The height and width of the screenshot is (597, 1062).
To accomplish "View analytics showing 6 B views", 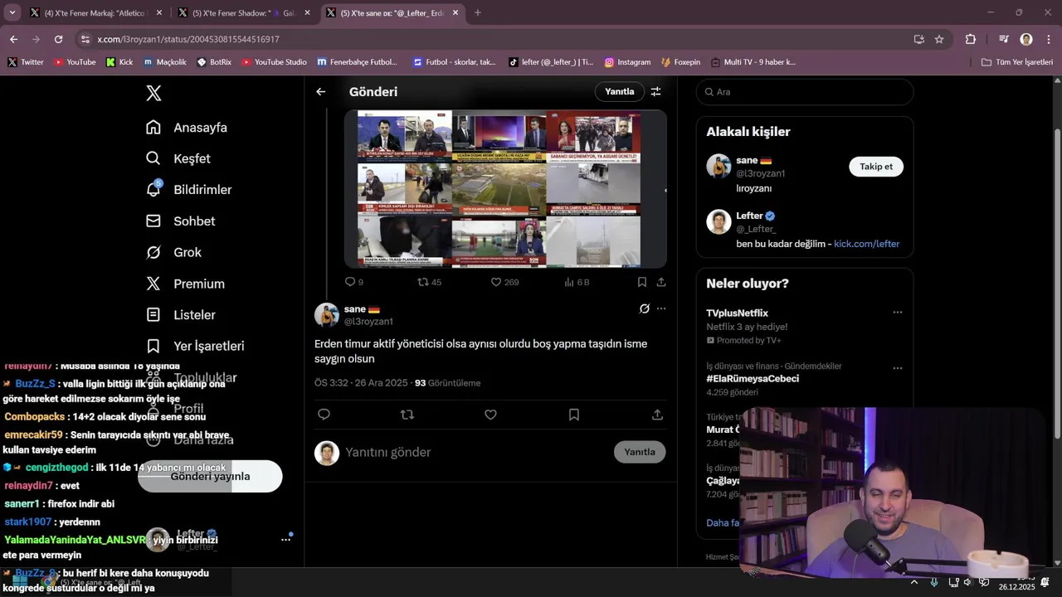I will pos(577,282).
